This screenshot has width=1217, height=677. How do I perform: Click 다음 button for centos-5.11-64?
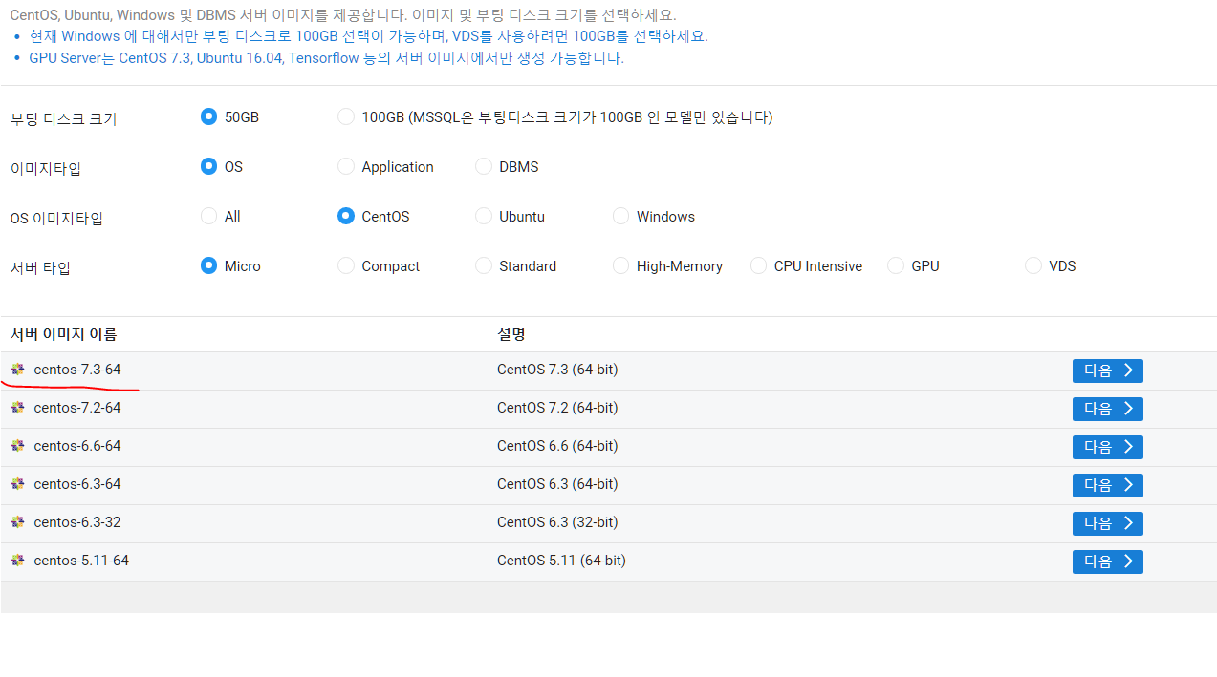click(1107, 561)
